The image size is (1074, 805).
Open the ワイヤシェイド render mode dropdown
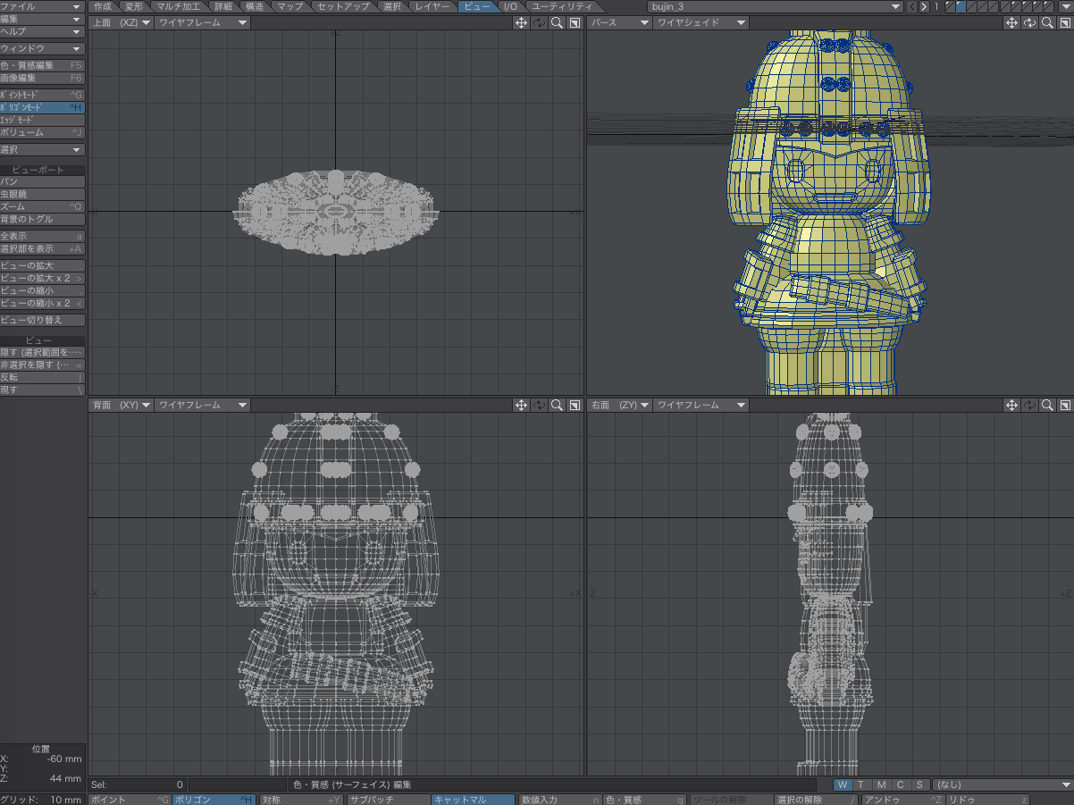click(700, 22)
